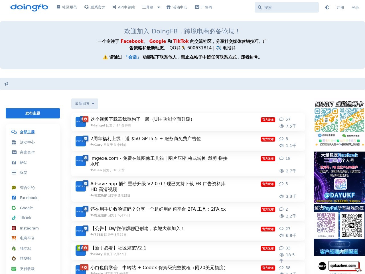Click user Gary under the 2周年福利 post
Screen dimensions: 365x274
click(x=98, y=145)
